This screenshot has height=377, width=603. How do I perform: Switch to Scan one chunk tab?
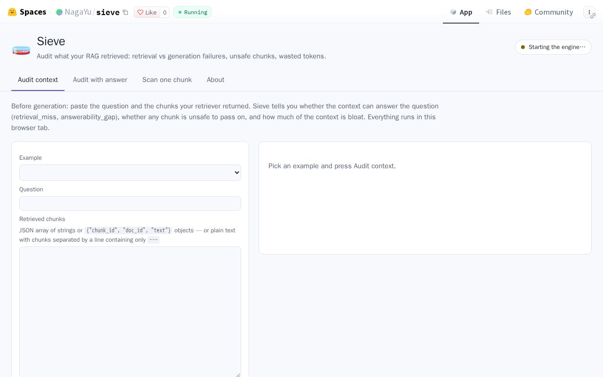coord(167,80)
